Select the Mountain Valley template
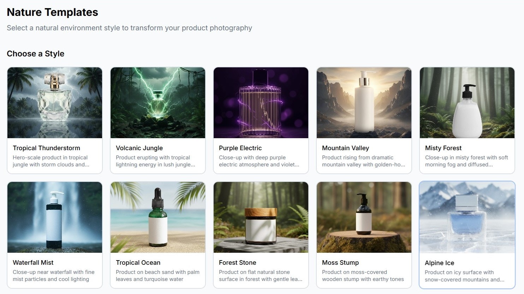This screenshot has width=524, height=294. 364,103
